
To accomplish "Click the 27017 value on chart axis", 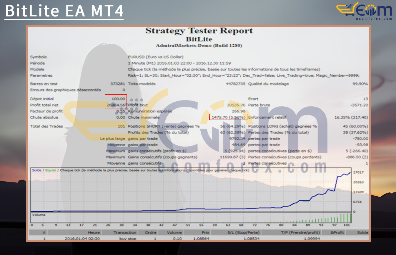I will (358, 172).
